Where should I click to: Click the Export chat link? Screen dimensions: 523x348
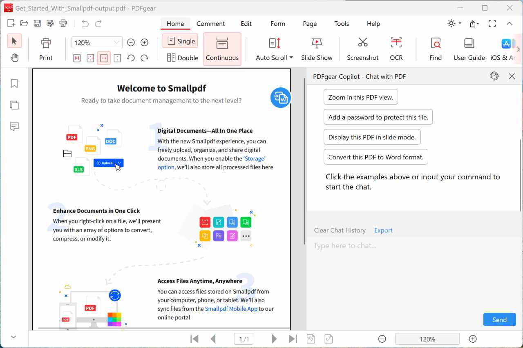click(383, 230)
